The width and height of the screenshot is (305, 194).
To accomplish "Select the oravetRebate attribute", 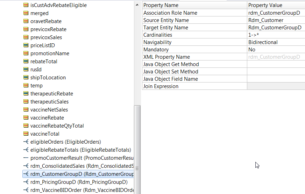I will (x=46, y=21).
